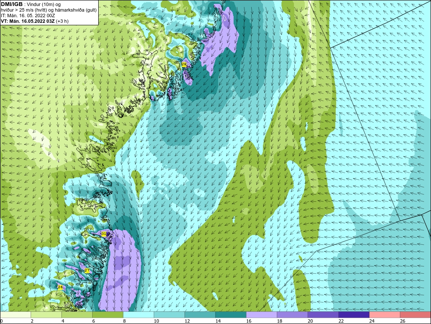Image resolution: width=431 pixels, height=324 pixels.
Task: Select the 10-12 m/s cyan swatch
Action: (169, 315)
